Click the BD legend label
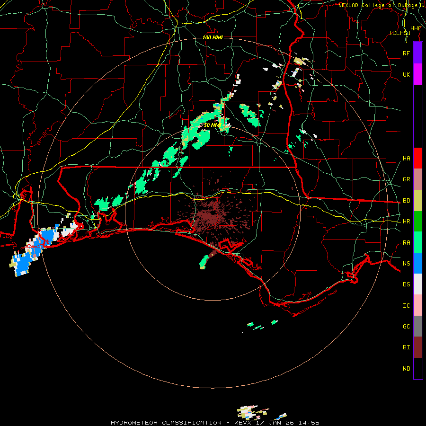 [x=406, y=201]
